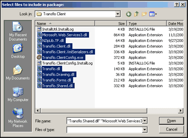This screenshot has width=188, height=138.
Task: Click the Open button
Action: 171,121
